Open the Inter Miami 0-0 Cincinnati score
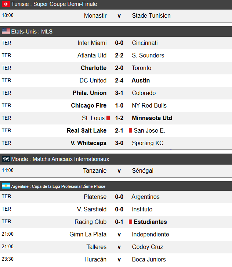 click(x=119, y=43)
